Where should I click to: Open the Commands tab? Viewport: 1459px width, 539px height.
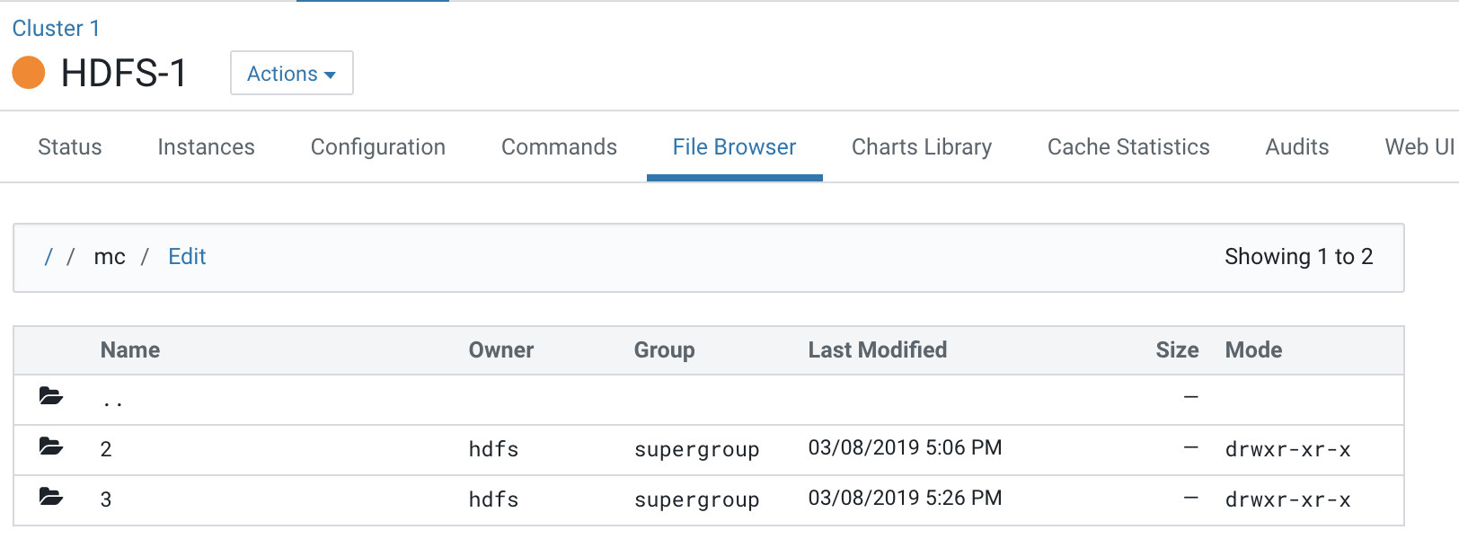click(559, 147)
